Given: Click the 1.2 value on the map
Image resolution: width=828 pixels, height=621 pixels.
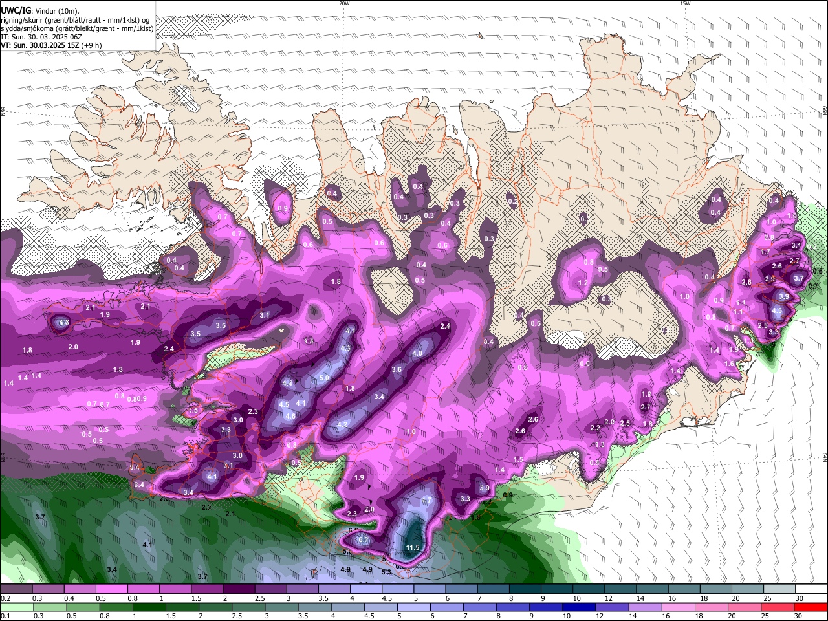Looking at the screenshot, I should (x=582, y=283).
